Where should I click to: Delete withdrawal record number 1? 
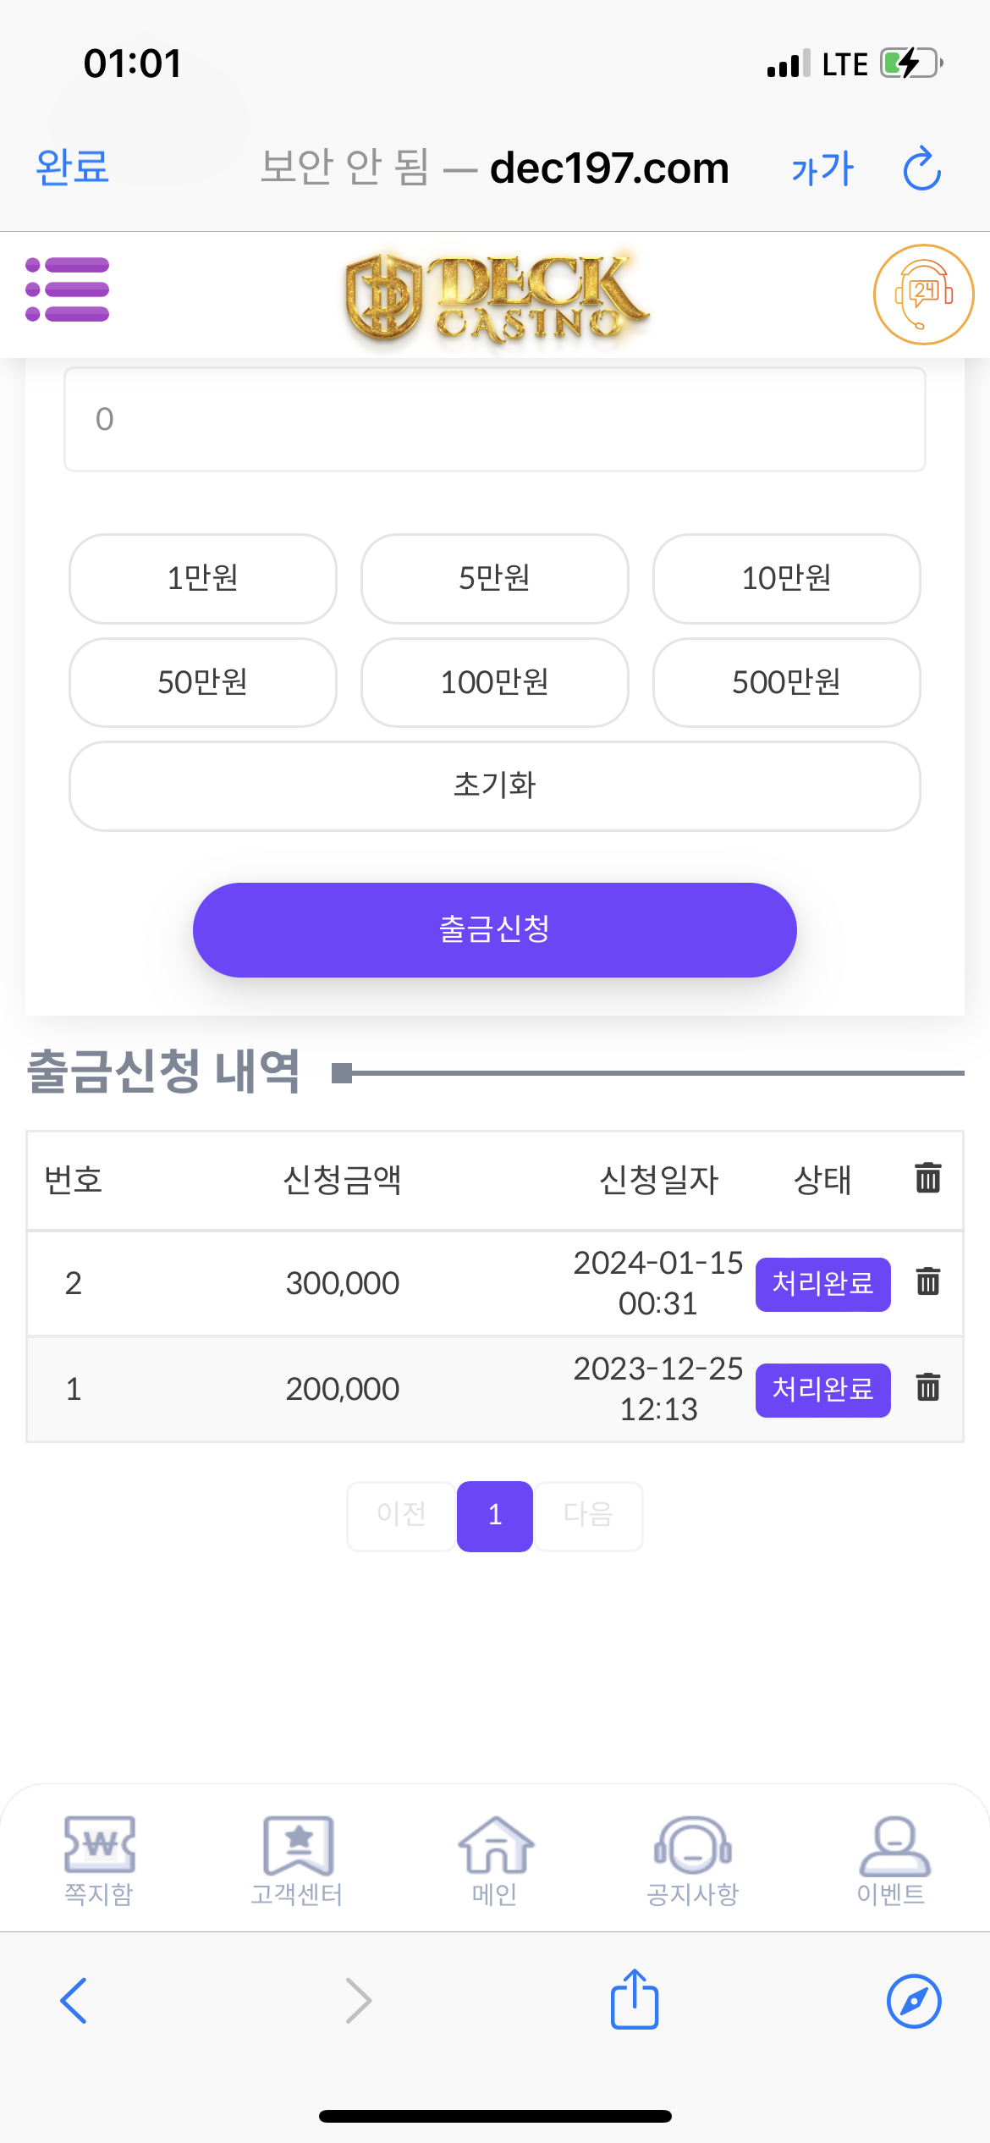tap(927, 1388)
